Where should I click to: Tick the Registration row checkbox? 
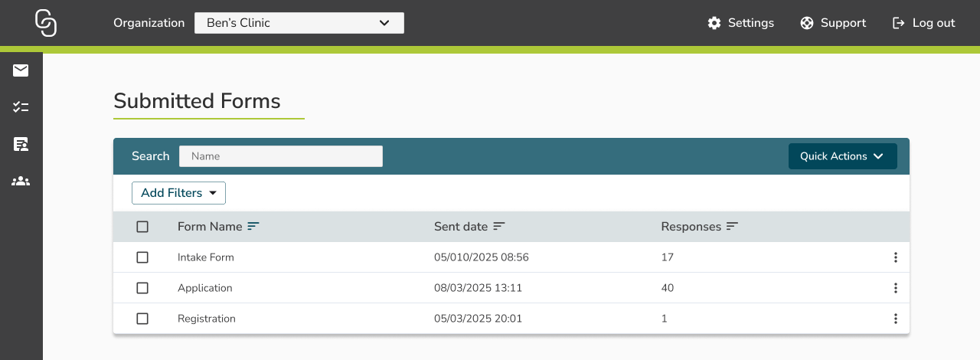point(142,319)
